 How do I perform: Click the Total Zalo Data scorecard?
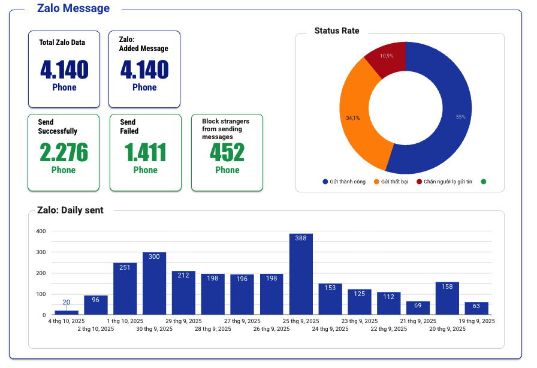[x=64, y=69]
